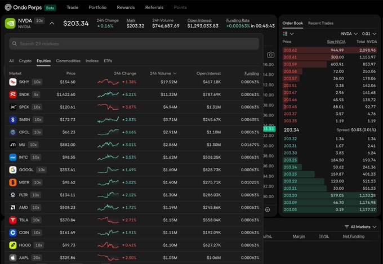
Task: Click the chart settings target icon
Action: (x=268, y=210)
